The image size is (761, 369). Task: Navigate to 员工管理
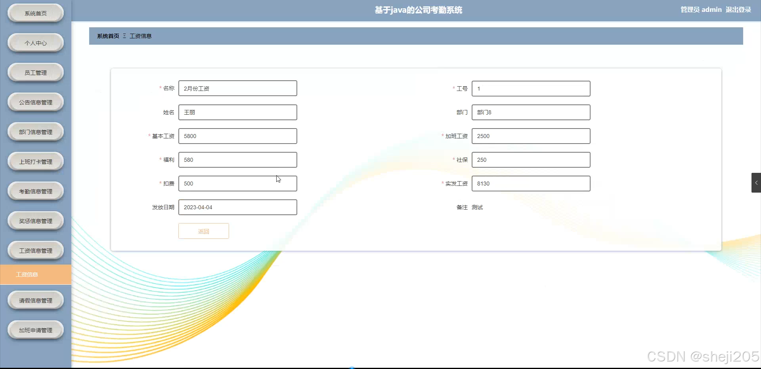35,72
